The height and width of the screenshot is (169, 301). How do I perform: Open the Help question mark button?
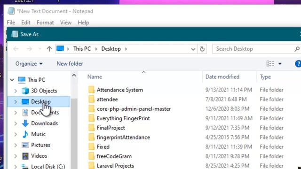click(x=298, y=64)
